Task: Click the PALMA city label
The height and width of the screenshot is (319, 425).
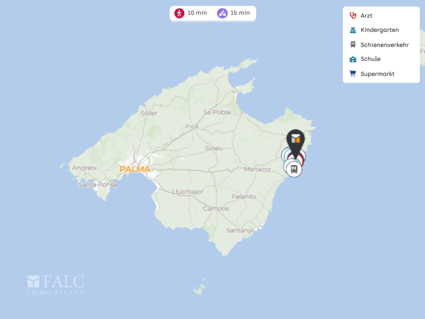Action: [x=134, y=169]
